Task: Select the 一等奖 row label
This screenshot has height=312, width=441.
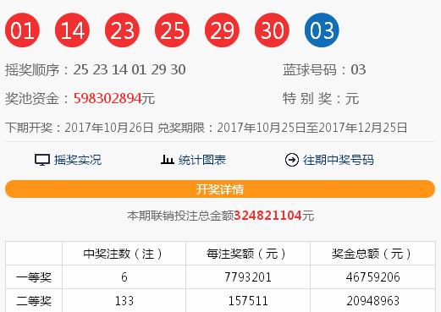Action: 34,277
